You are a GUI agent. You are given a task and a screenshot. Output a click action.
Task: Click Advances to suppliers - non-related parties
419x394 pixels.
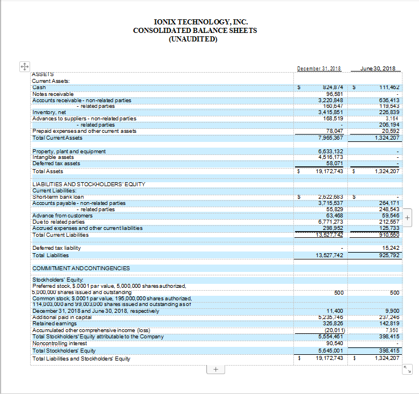pos(85,119)
